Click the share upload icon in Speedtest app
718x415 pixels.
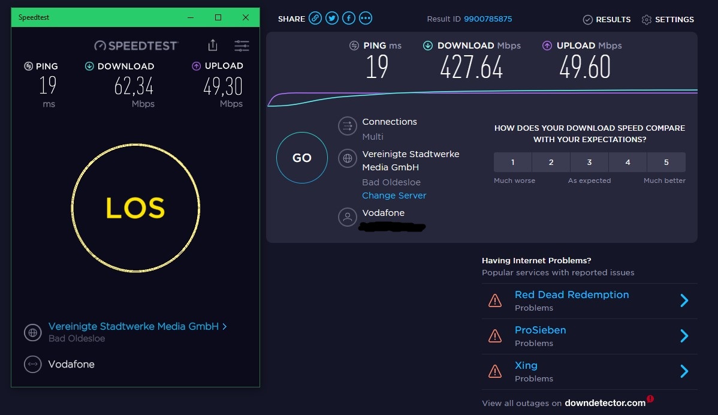213,45
